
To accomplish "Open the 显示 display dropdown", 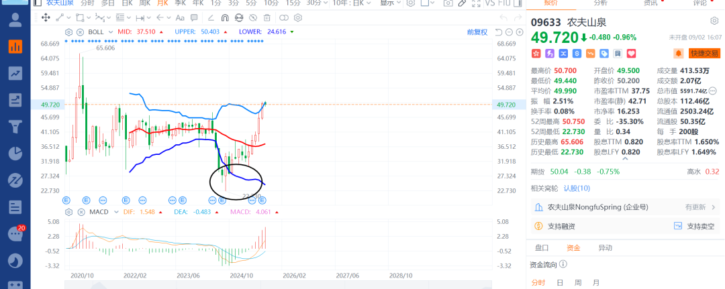I will [390, 3].
